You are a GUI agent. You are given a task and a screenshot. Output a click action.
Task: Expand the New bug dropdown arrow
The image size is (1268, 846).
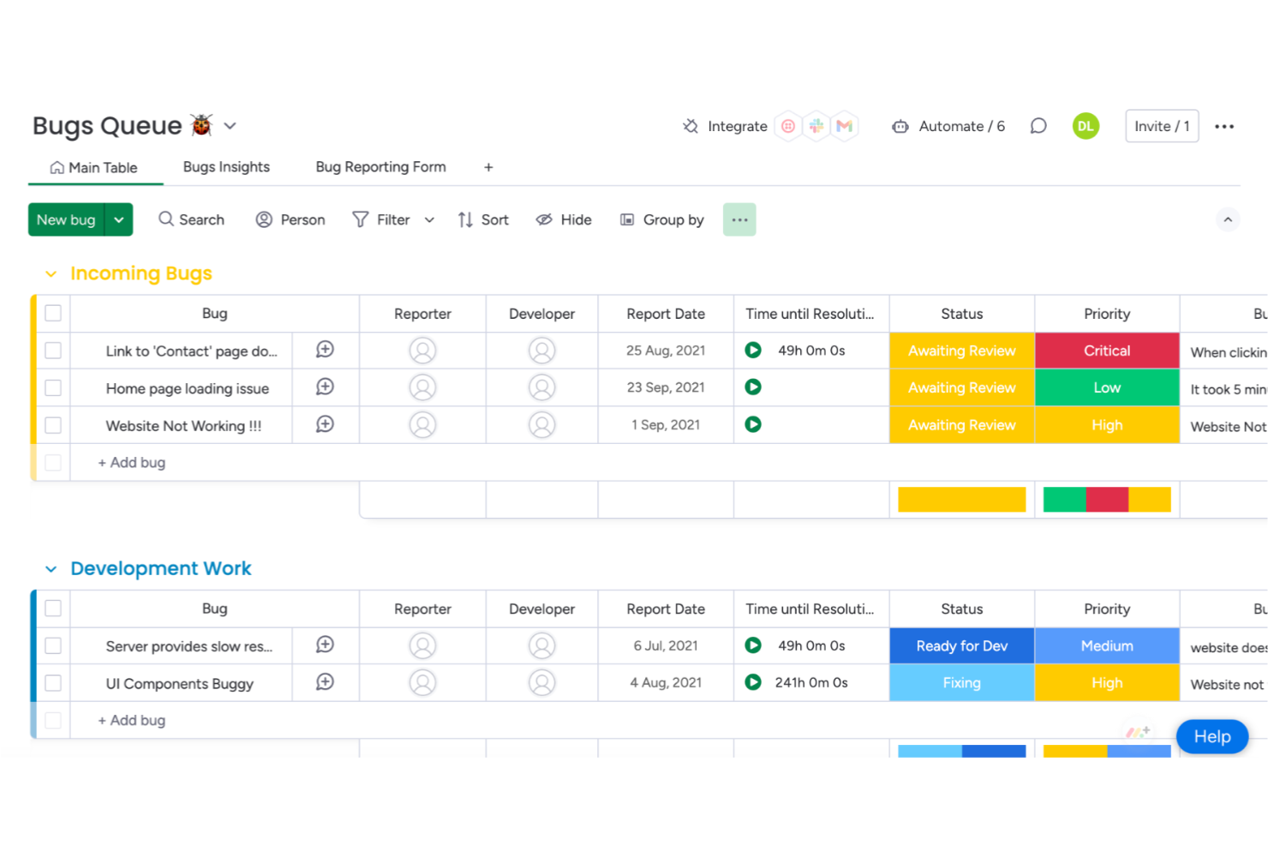tap(119, 219)
